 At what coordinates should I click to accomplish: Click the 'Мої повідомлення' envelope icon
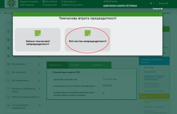(8, 81)
